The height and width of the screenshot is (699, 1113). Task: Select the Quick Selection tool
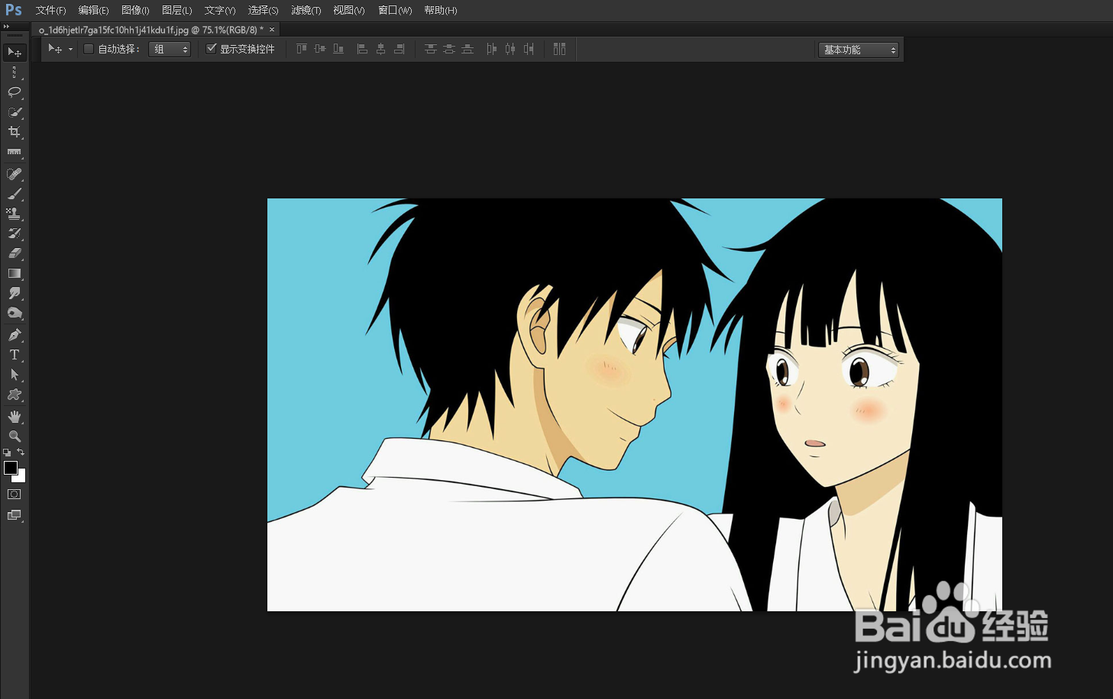tap(15, 111)
